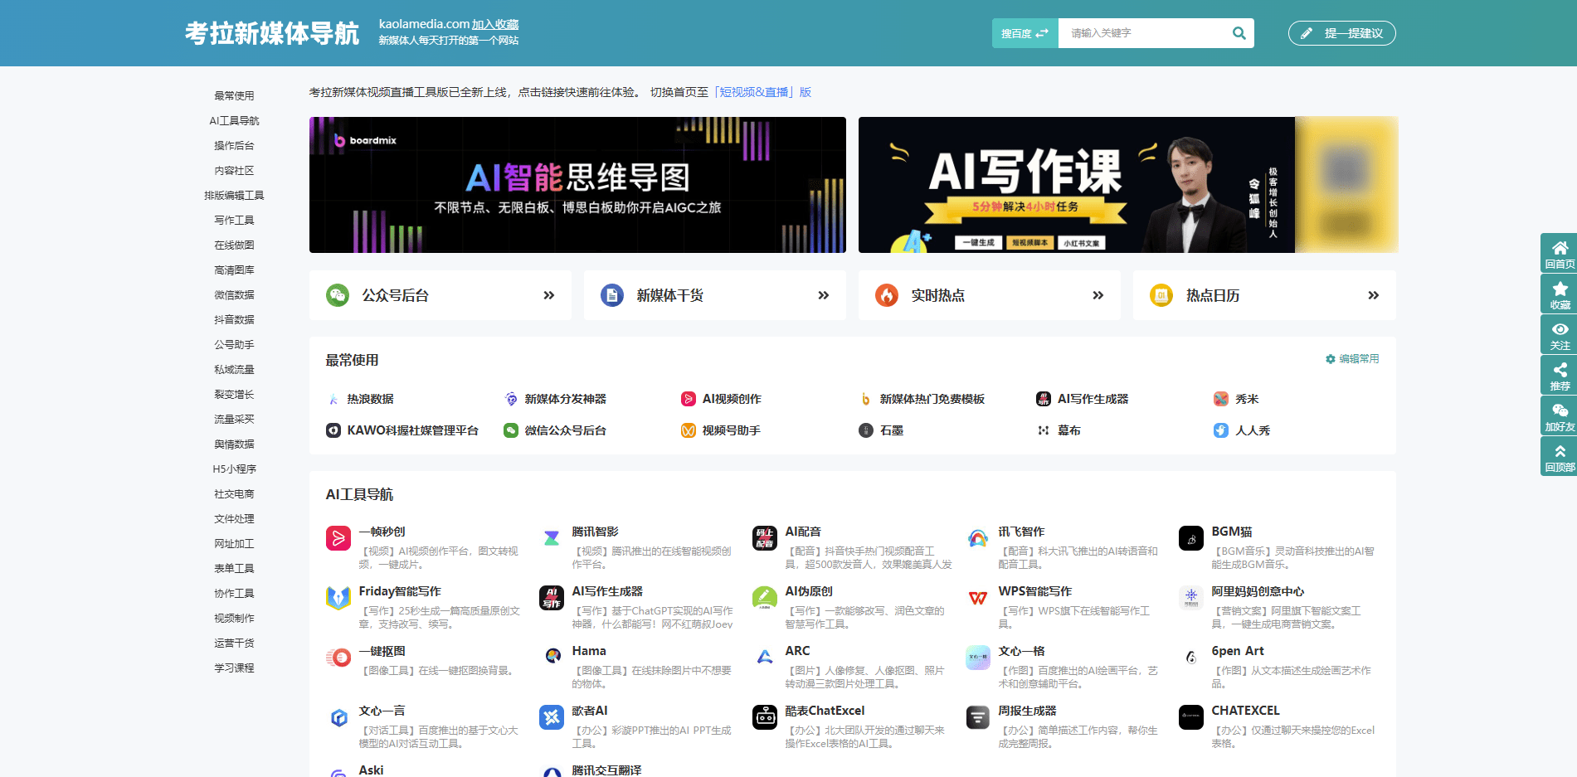Select 排版编辑工具 in left sidebar
Viewport: 1577px width, 777px height.
coord(234,195)
